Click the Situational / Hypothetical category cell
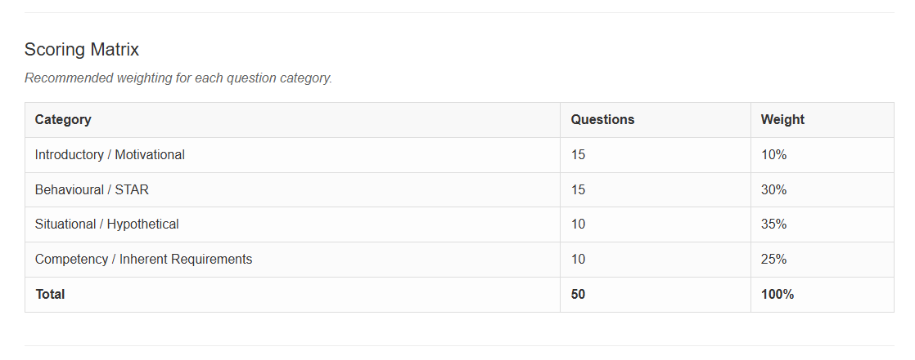Image resolution: width=915 pixels, height=360 pixels. 292,224
